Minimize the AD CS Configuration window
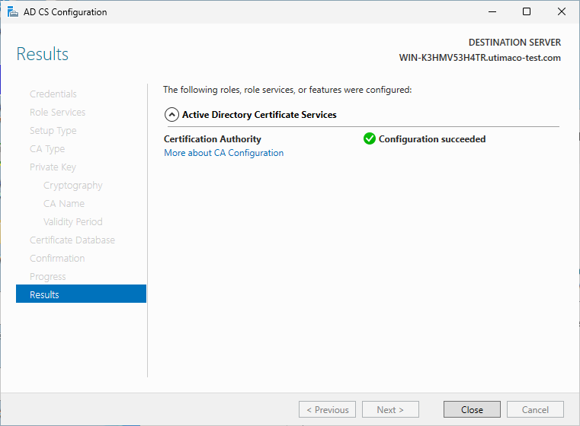Viewport: 580px width, 426px height. [492, 12]
